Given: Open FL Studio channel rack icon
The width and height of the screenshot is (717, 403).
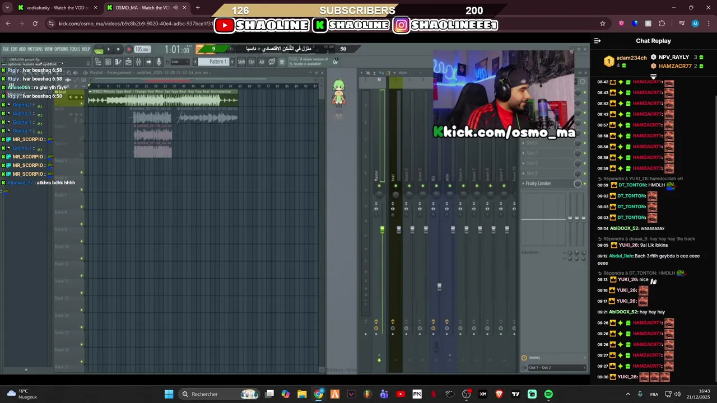Looking at the screenshot, I should pyautogui.click(x=108, y=62).
